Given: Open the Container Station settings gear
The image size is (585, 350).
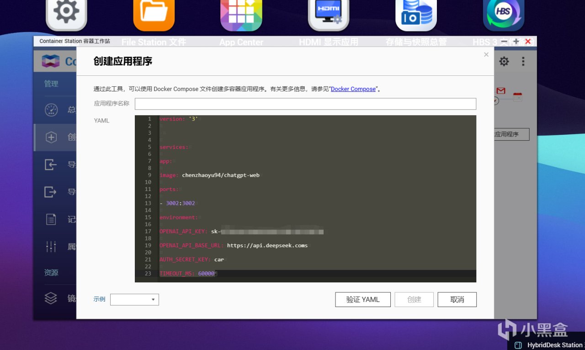Looking at the screenshot, I should [504, 61].
